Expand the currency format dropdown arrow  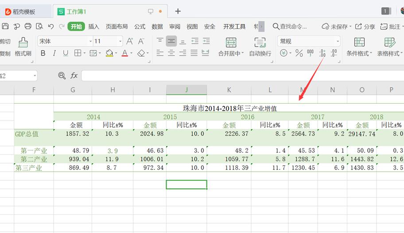[291, 53]
